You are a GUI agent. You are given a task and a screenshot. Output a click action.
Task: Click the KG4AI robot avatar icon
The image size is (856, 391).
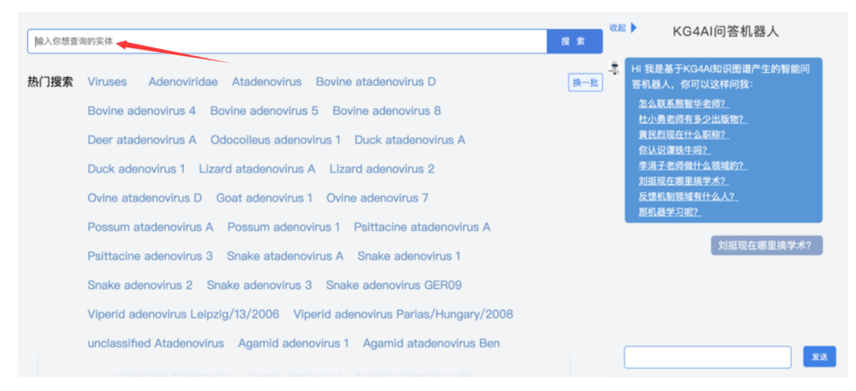point(613,69)
